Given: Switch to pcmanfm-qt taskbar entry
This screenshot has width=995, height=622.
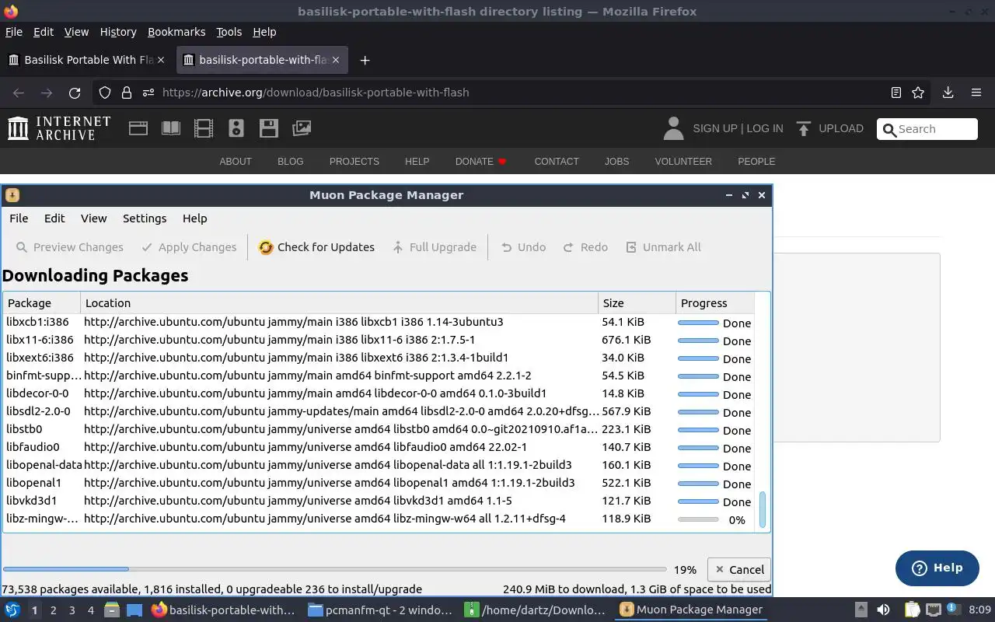Looking at the screenshot, I should [380, 610].
